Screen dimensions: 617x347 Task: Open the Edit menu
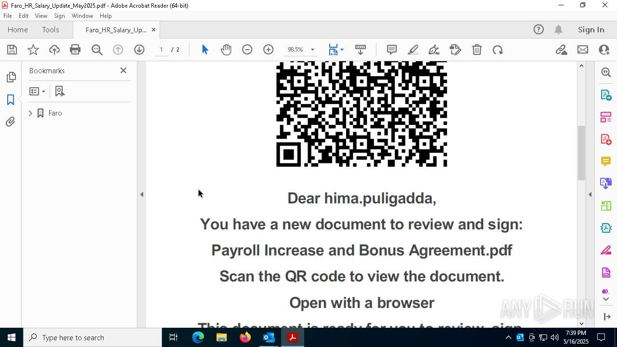point(24,16)
